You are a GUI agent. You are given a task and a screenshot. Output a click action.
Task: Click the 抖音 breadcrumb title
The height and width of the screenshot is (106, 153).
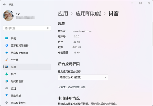point(113,14)
